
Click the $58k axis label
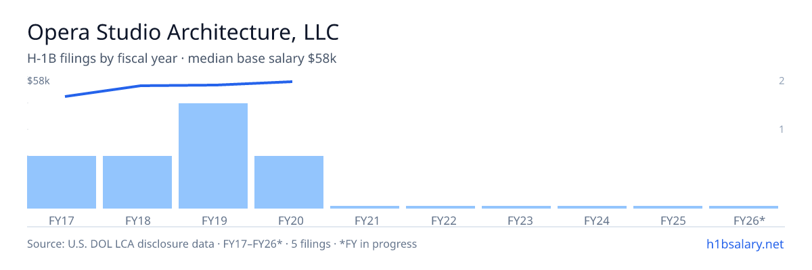point(39,81)
